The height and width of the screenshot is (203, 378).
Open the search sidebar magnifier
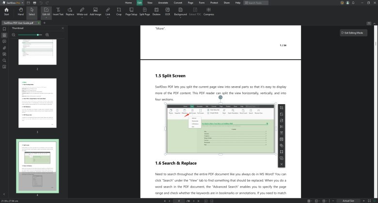click(4, 60)
